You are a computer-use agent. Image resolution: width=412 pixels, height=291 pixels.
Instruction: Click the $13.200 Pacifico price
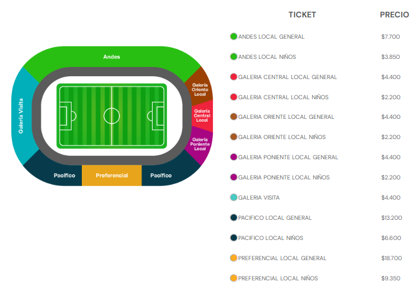(391, 218)
